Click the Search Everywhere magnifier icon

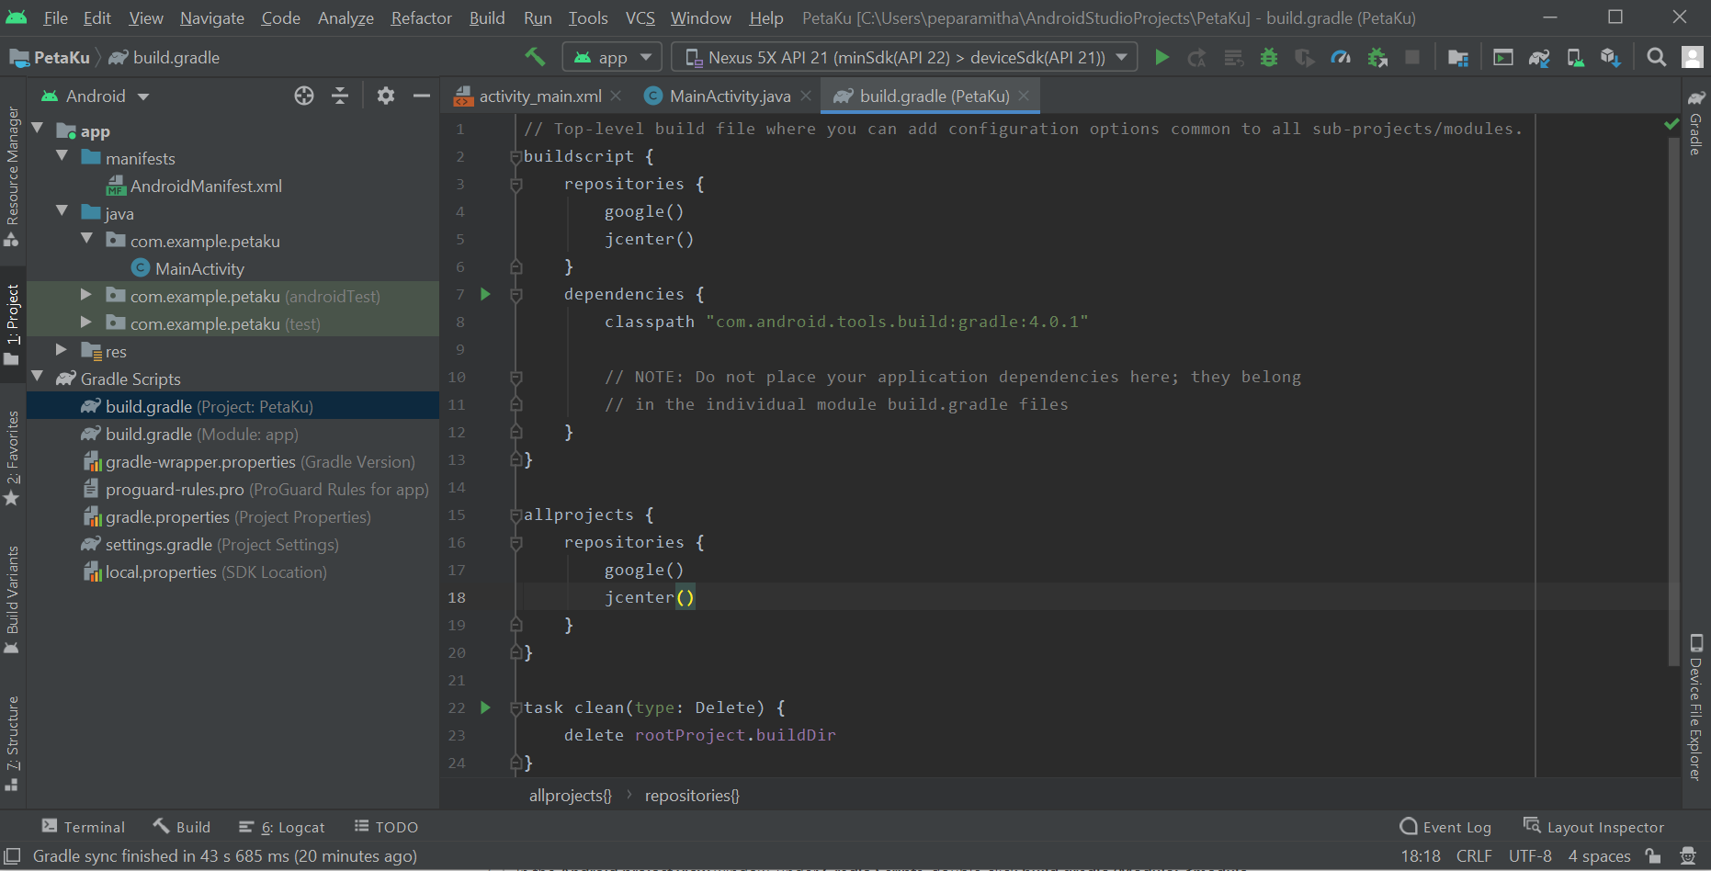1656,58
